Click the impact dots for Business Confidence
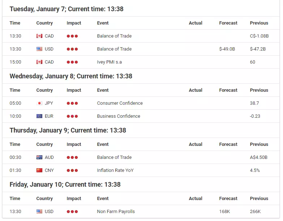Viewport: 283px width, 221px height. pyautogui.click(x=72, y=116)
